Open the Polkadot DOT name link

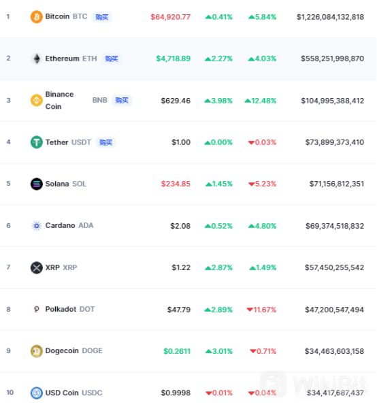pos(70,309)
